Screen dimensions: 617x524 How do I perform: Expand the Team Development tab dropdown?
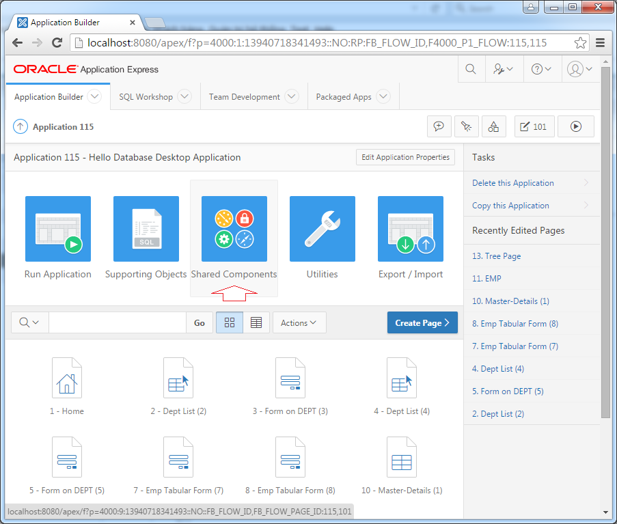click(292, 96)
